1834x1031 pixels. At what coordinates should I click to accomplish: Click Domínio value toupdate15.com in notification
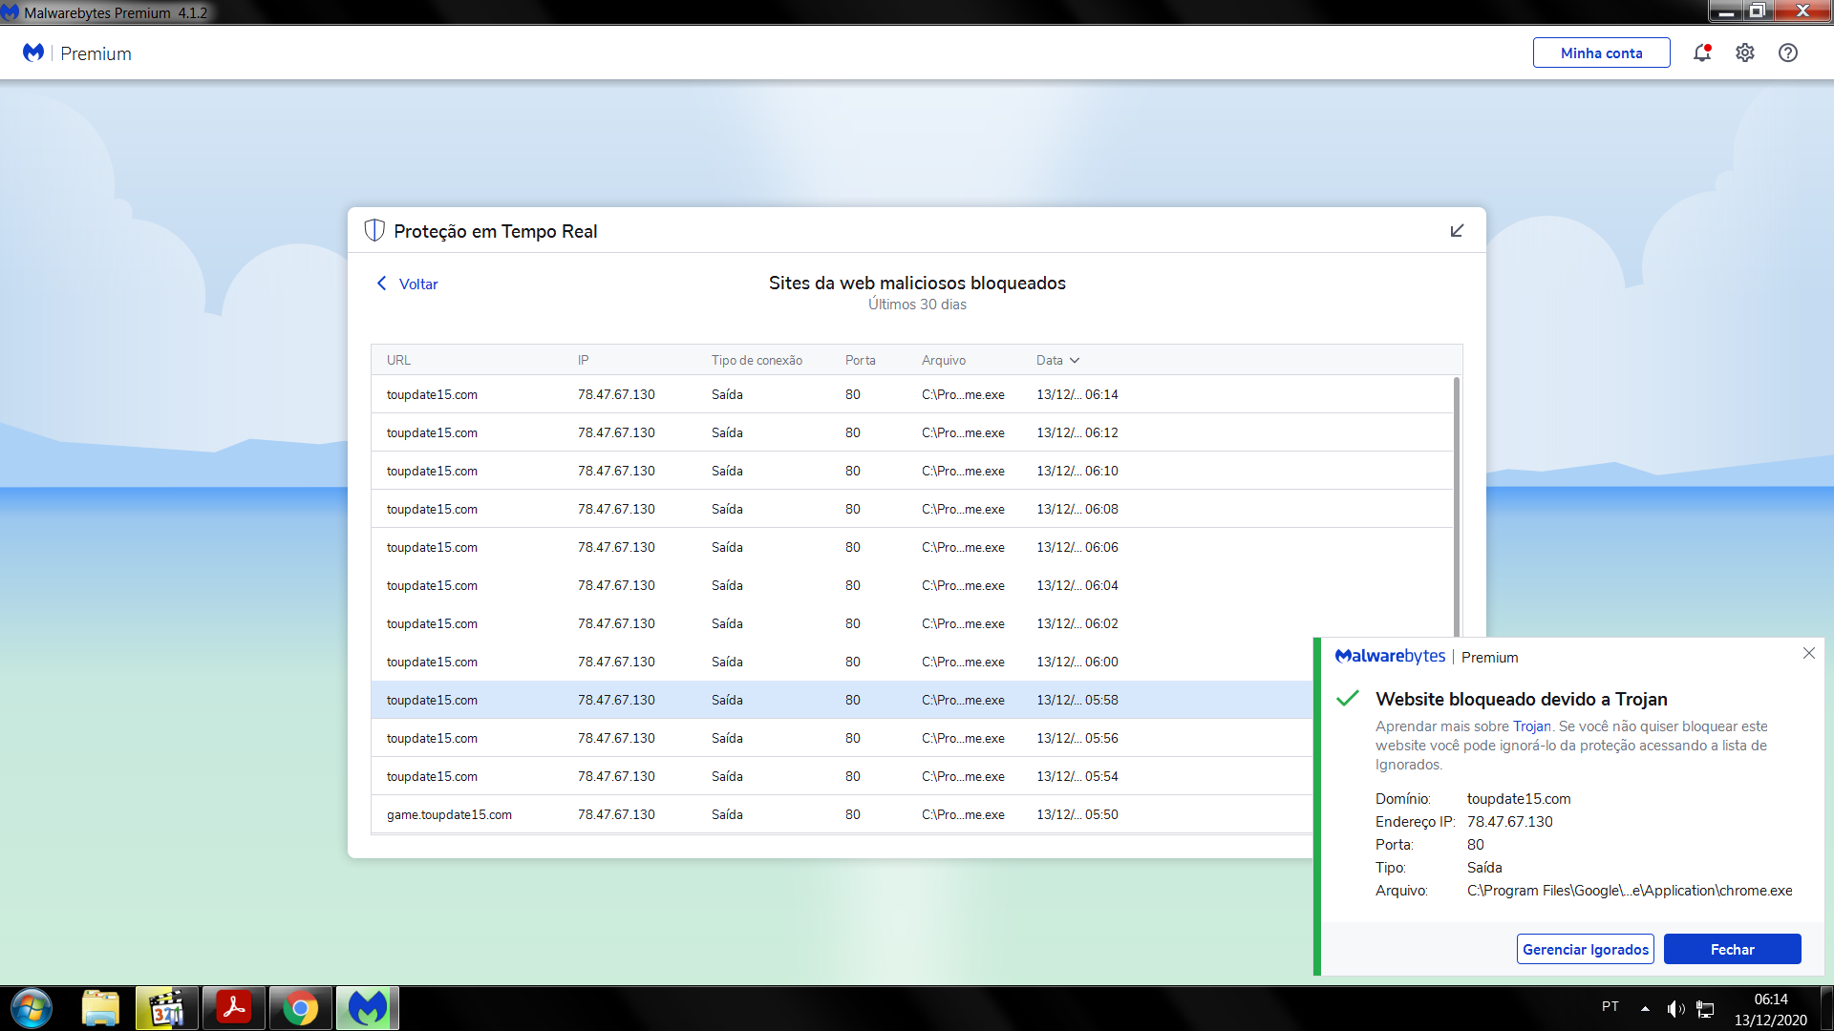point(1519,798)
